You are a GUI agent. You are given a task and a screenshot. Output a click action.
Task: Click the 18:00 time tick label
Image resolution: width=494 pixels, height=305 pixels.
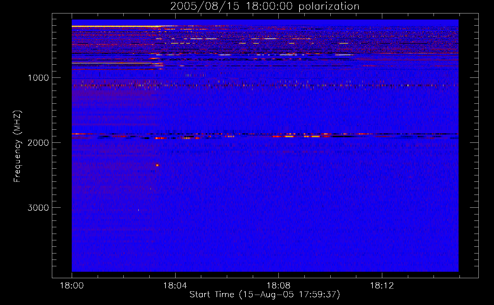tap(72, 286)
